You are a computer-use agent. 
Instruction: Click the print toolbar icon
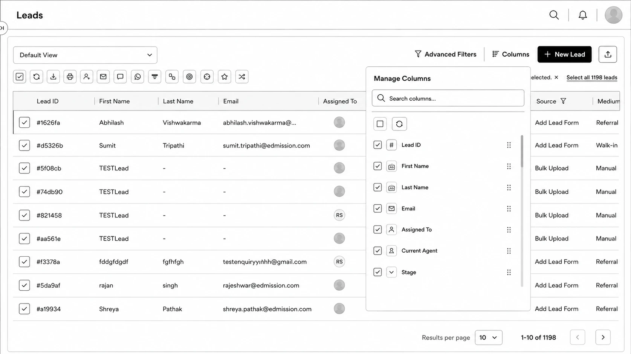point(70,77)
